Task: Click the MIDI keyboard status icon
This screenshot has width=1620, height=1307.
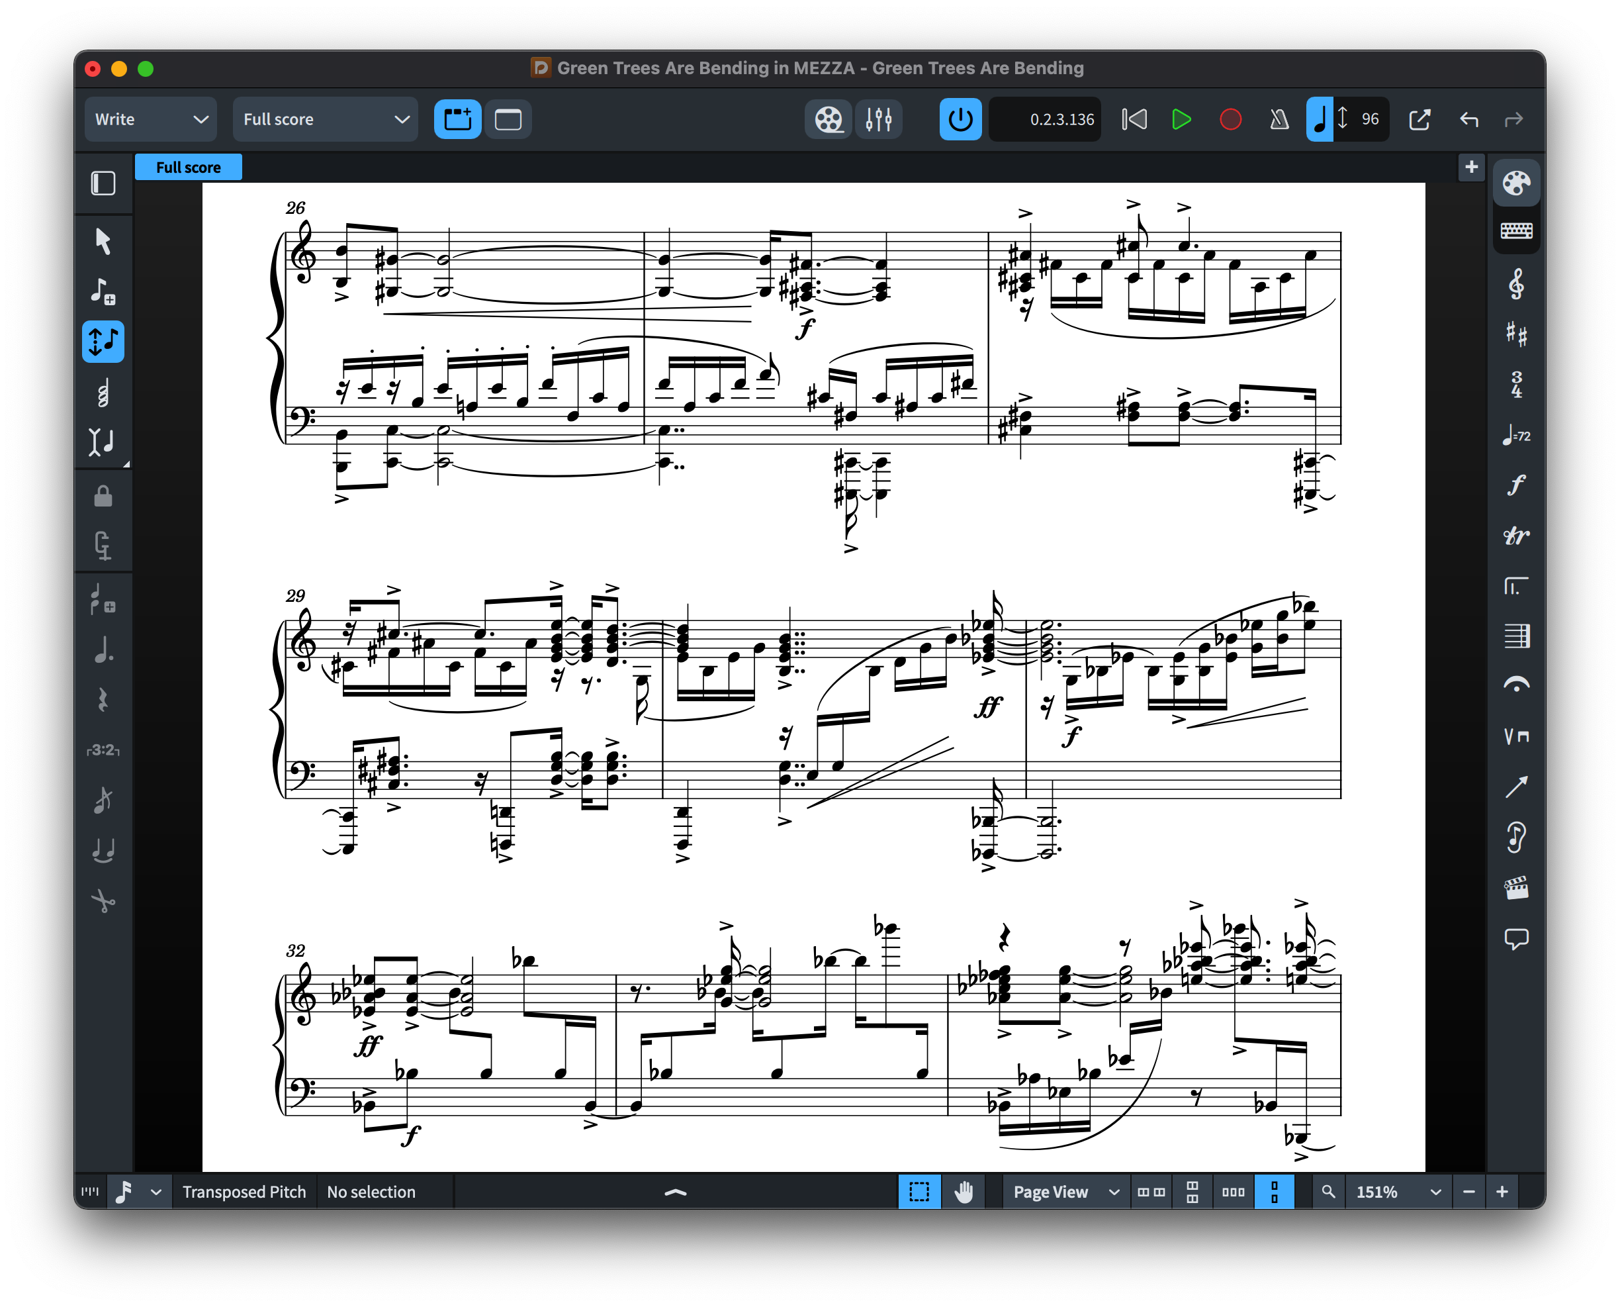Action: click(x=89, y=1192)
